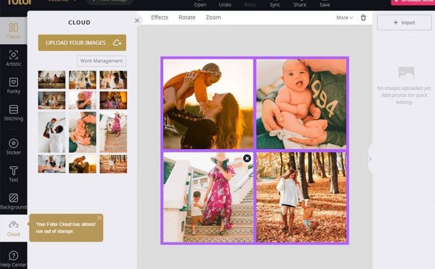Image resolution: width=435 pixels, height=269 pixels.
Task: Open the Effects menu
Action: (x=160, y=18)
